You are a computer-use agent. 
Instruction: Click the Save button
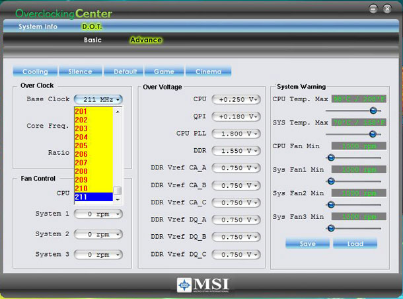point(307,243)
